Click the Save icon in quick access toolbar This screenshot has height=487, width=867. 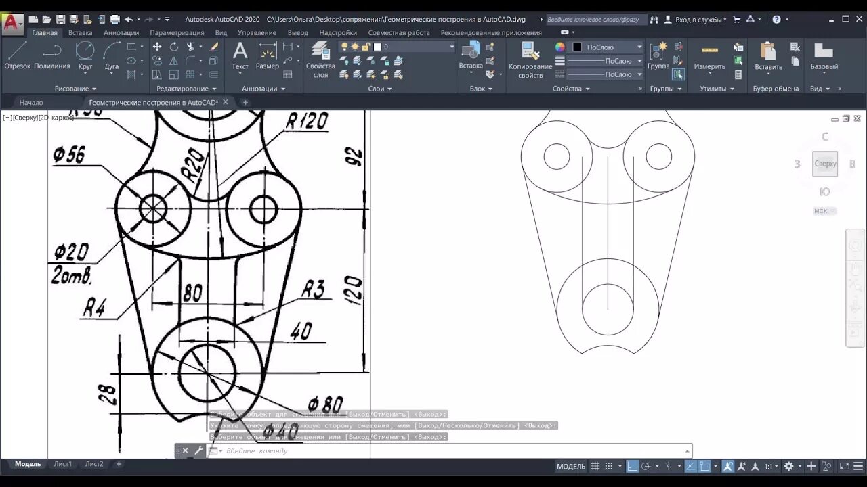pyautogui.click(x=60, y=20)
